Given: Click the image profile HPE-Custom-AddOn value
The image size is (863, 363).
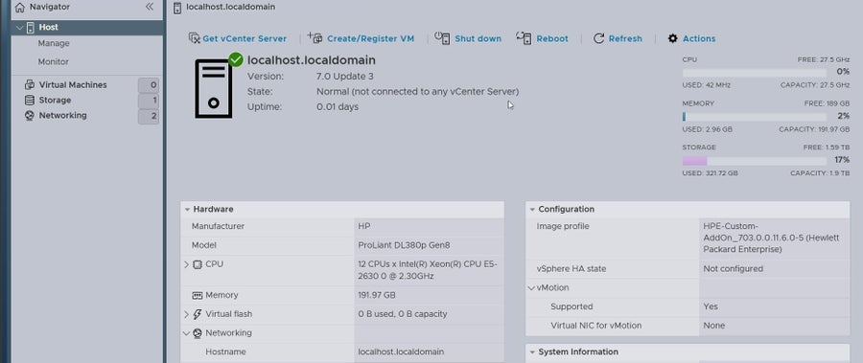Looking at the screenshot, I should pos(771,238).
